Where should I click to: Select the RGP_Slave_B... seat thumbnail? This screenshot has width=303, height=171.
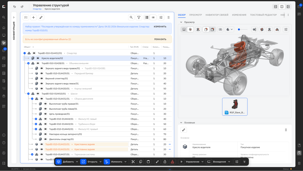tap(235, 107)
